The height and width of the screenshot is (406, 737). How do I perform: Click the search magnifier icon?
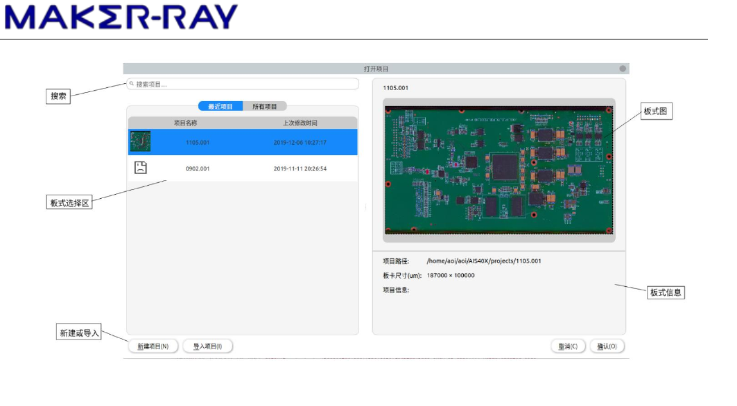coord(132,84)
